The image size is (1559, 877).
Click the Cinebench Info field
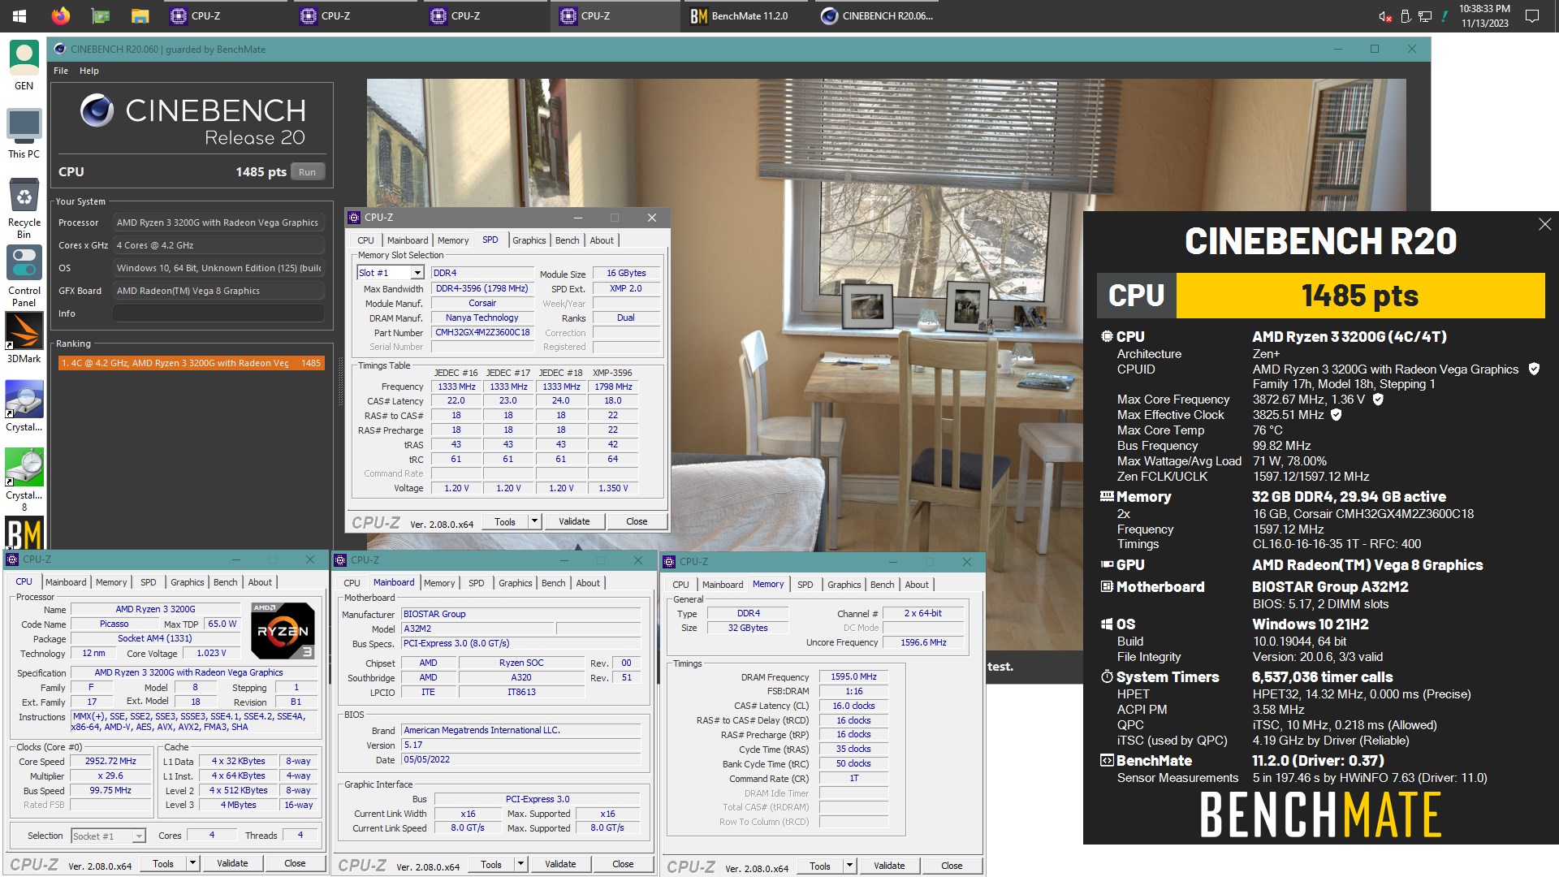point(218,313)
